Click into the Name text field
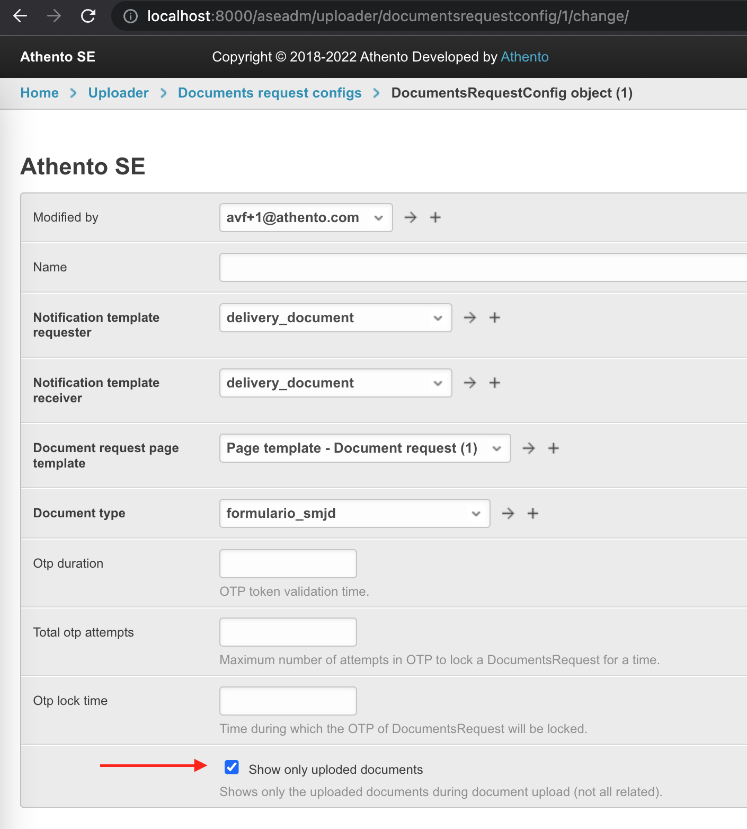 point(482,267)
